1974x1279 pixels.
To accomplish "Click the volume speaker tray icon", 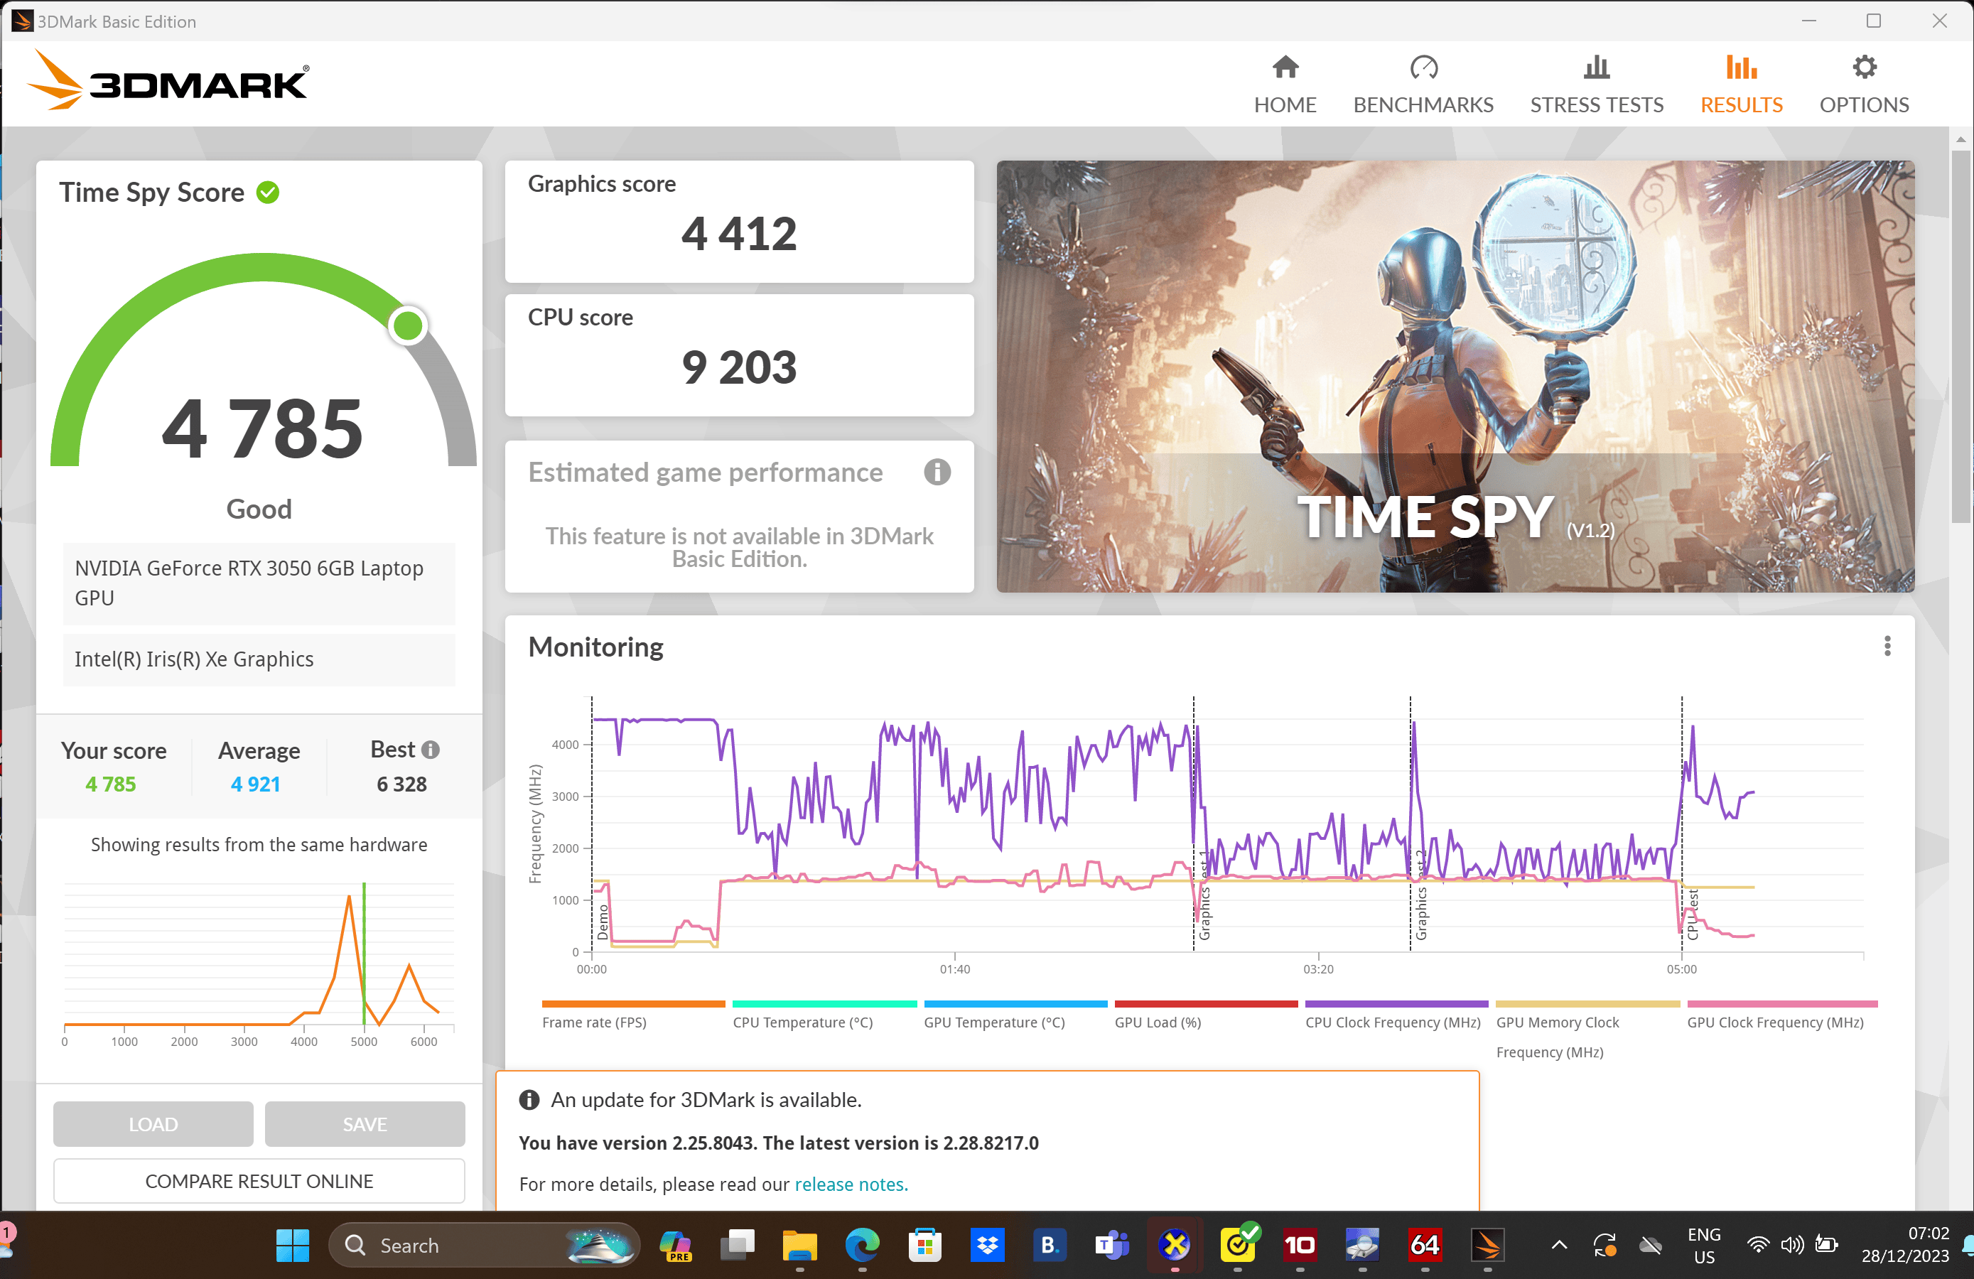I will point(1791,1245).
